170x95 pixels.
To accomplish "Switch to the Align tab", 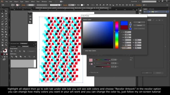I will [x=19, y=46].
